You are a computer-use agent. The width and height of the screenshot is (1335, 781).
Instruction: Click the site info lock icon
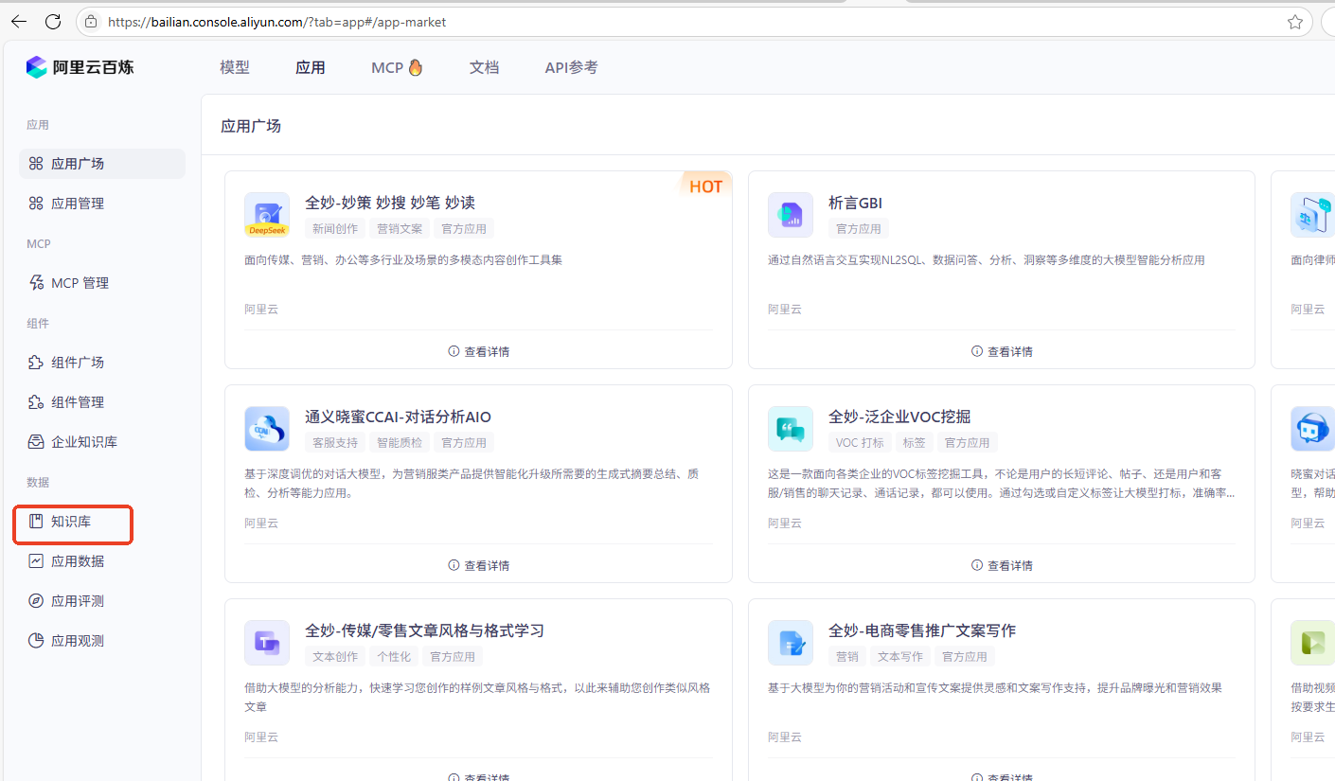tap(92, 21)
